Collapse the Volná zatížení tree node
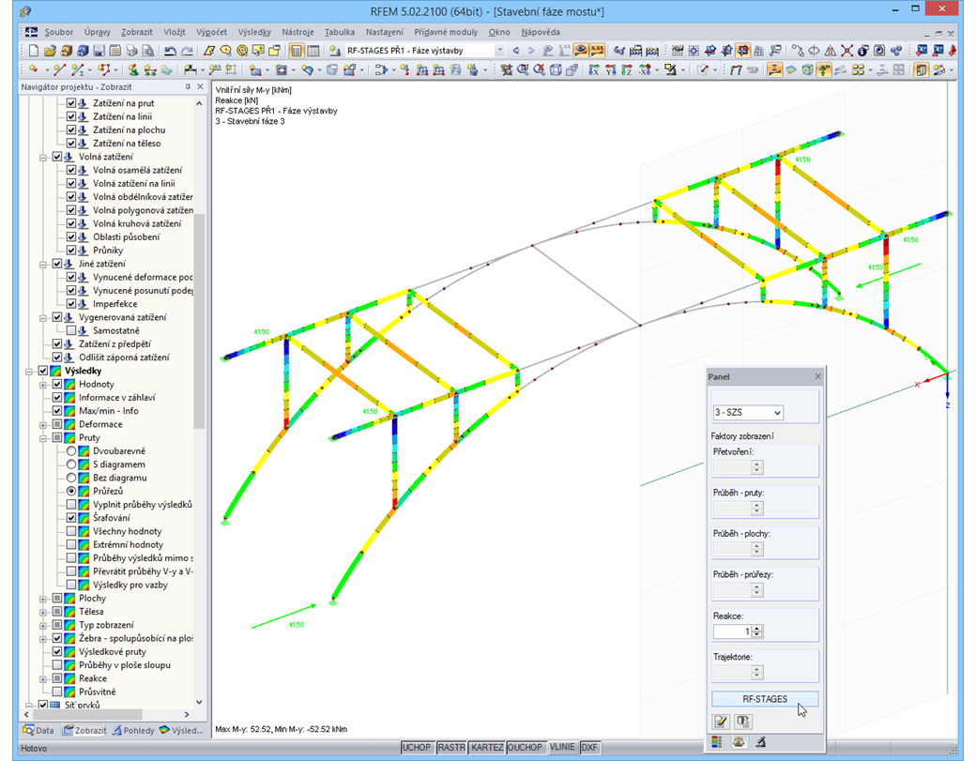The width and height of the screenshot is (976, 761). [x=43, y=158]
